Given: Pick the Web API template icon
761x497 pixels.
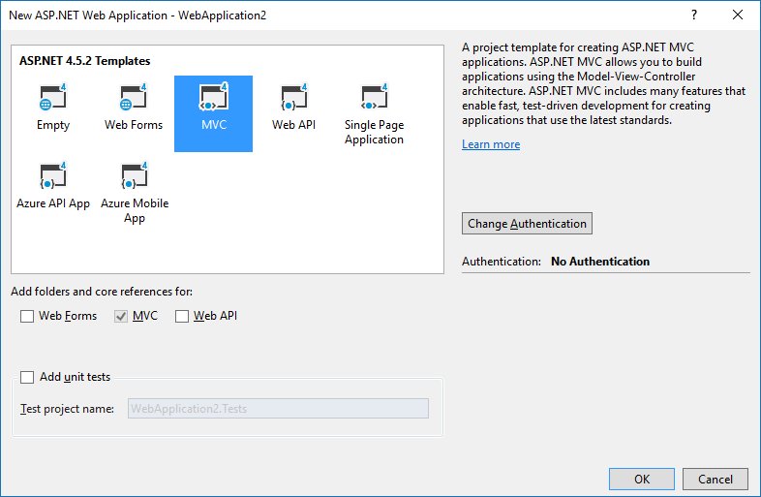Looking at the screenshot, I should pos(294,97).
